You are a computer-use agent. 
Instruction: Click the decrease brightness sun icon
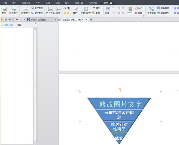point(68,13)
